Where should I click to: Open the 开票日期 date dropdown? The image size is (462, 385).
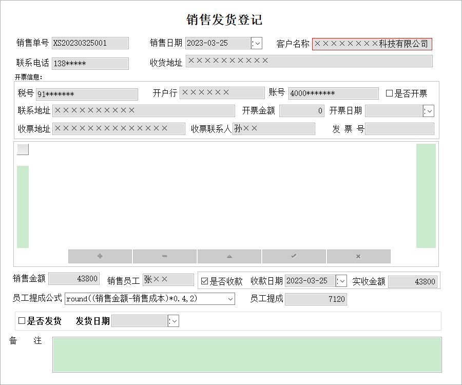(x=429, y=111)
